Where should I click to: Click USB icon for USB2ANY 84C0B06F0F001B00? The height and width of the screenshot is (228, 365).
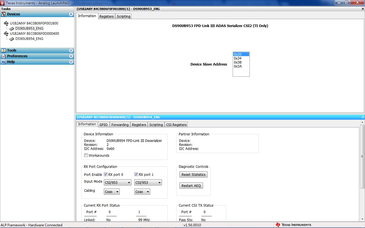click(x=6, y=23)
